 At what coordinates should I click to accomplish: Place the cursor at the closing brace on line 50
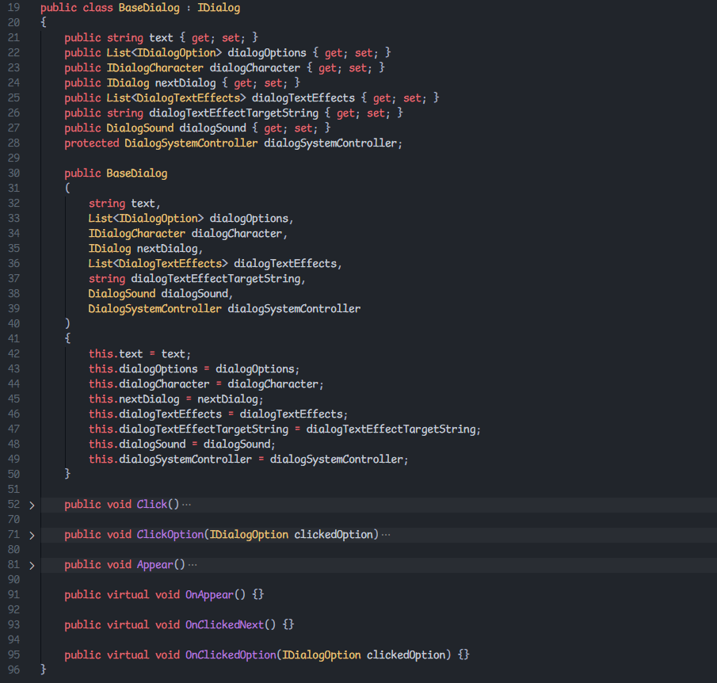[x=68, y=474]
